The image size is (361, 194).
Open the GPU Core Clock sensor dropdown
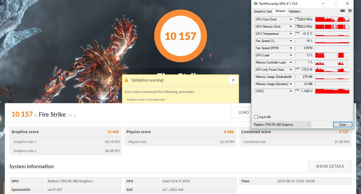(x=291, y=19)
